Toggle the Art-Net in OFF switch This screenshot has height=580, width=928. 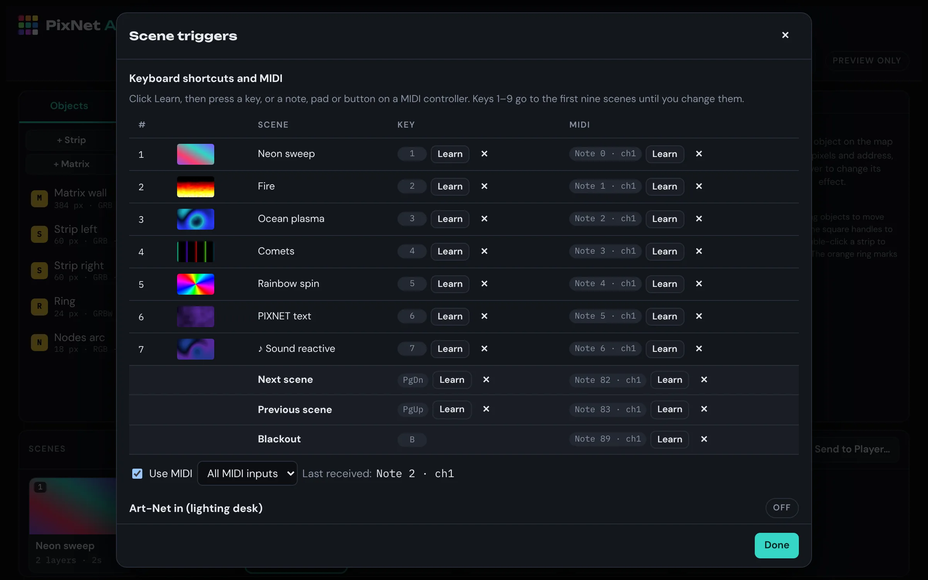[x=782, y=508]
